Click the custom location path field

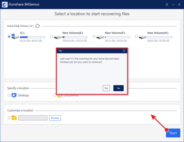(33, 118)
